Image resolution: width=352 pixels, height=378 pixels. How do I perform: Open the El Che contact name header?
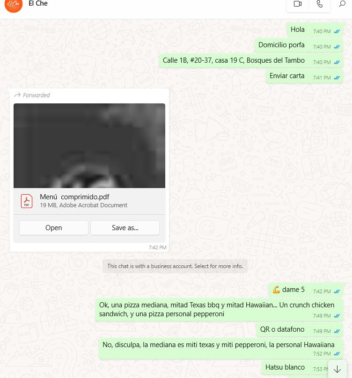(38, 3)
